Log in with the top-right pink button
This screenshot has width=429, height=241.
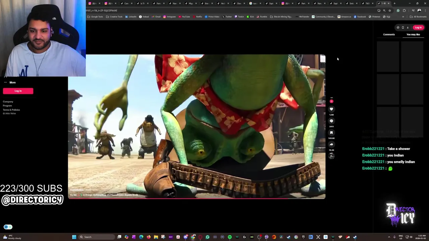[x=418, y=27]
